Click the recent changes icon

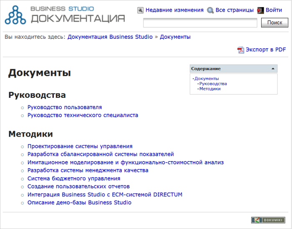(141, 10)
